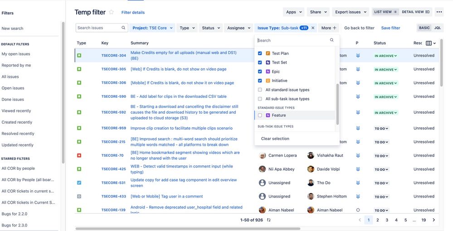Open the Status filter dropdown
This screenshot has height=231, width=453.
tap(211, 28)
